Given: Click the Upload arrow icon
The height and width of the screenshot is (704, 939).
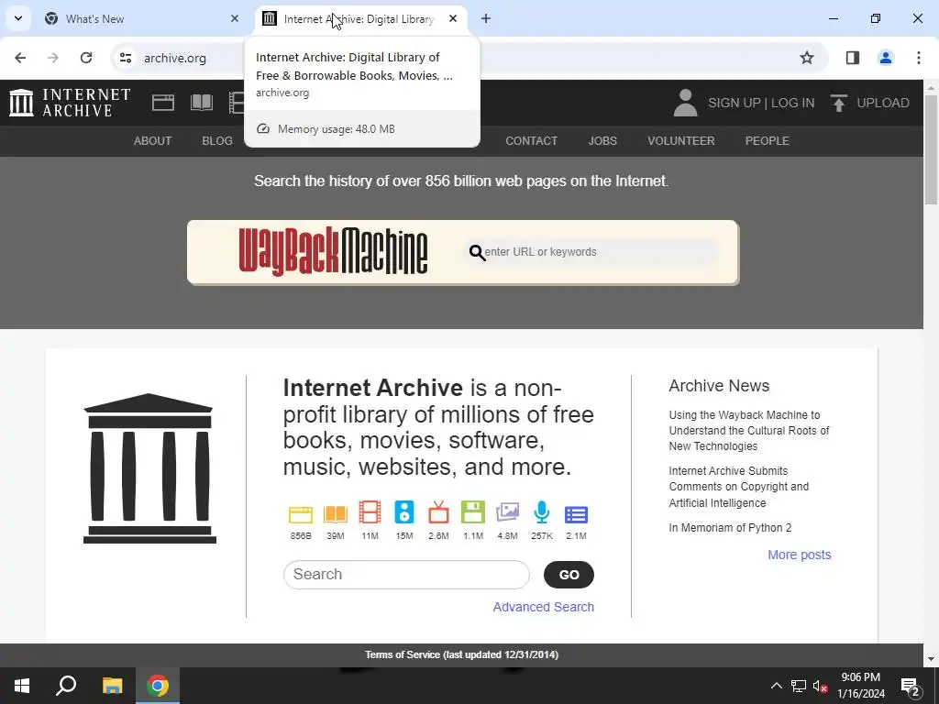Looking at the screenshot, I should click(838, 103).
